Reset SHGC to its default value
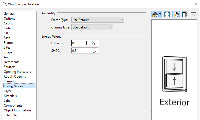 pyautogui.click(x=94, y=51)
